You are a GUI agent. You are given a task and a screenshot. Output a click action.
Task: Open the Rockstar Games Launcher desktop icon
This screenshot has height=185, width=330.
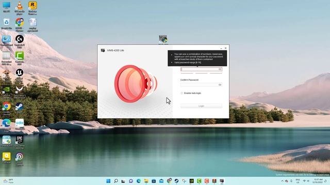pyautogui.click(x=32, y=8)
